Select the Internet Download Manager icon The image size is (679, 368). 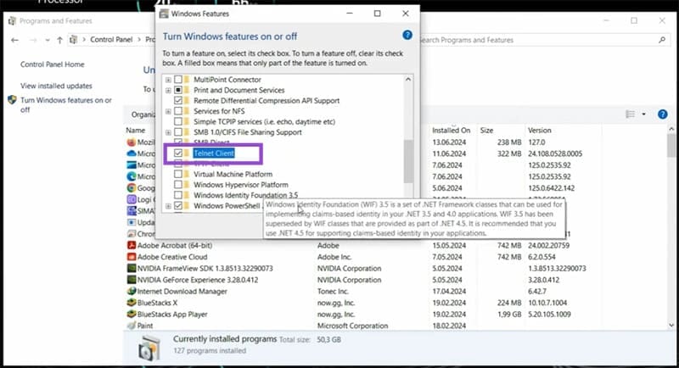coord(132,290)
